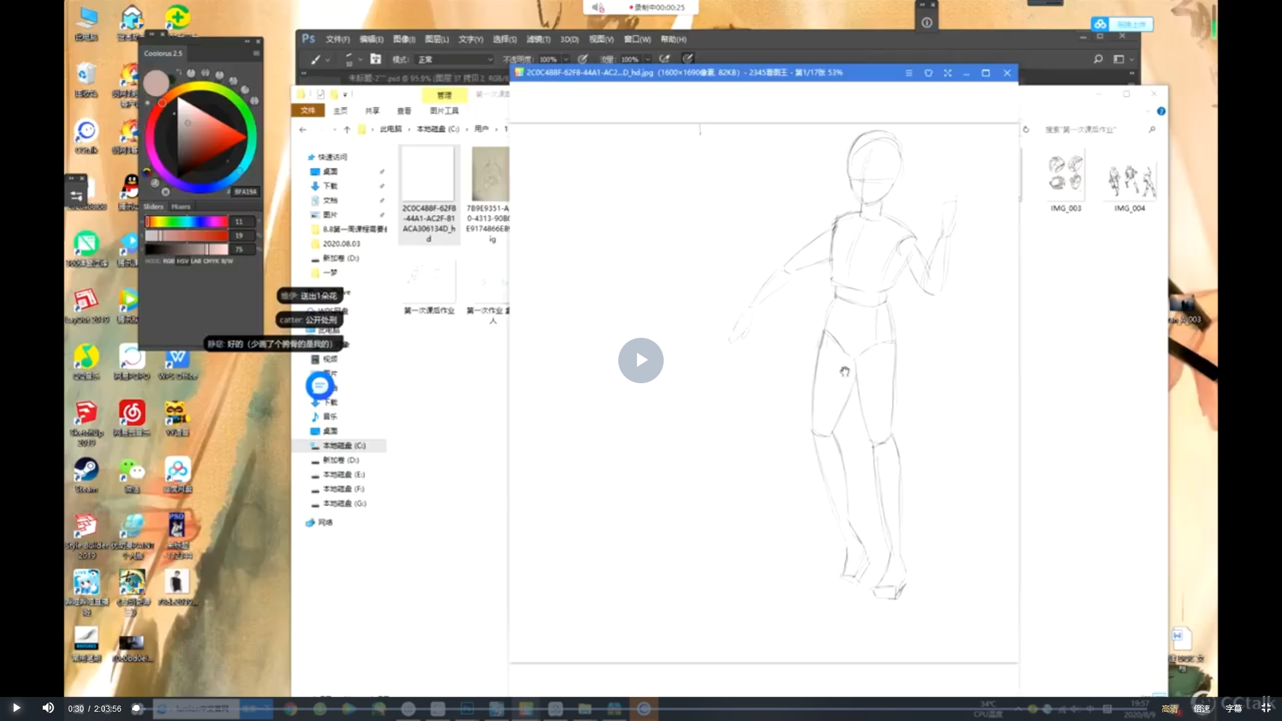The width and height of the screenshot is (1282, 721).
Task: Open Photoshop 窗口(W) menu
Action: (x=637, y=39)
